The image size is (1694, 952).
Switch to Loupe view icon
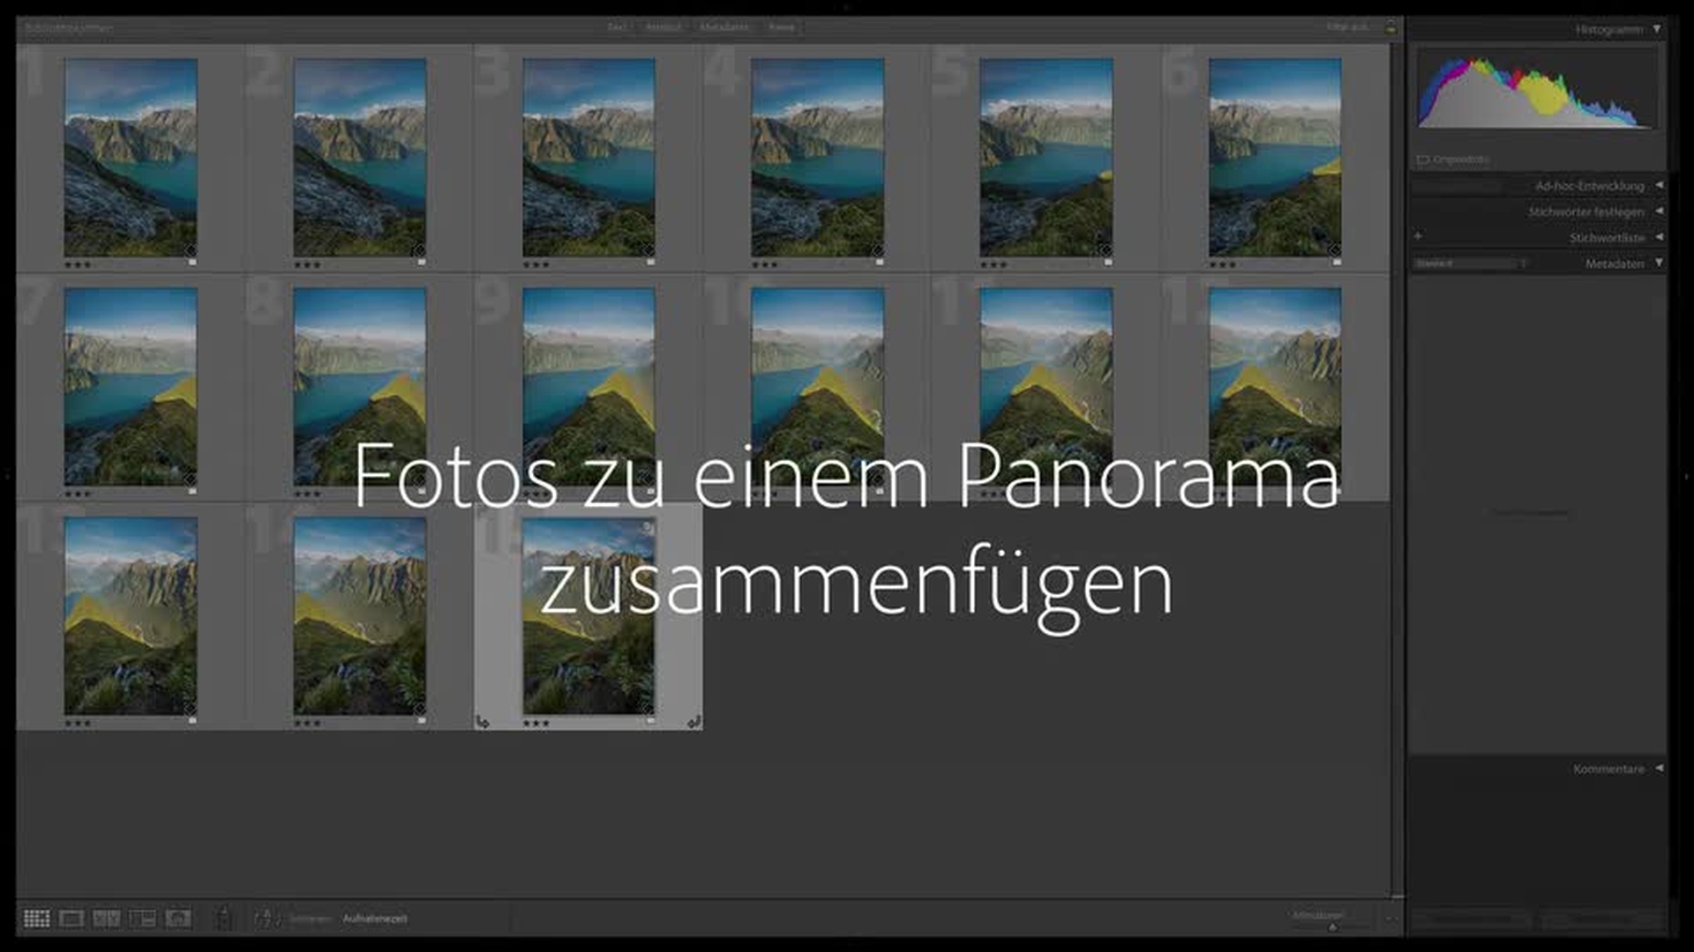click(71, 919)
